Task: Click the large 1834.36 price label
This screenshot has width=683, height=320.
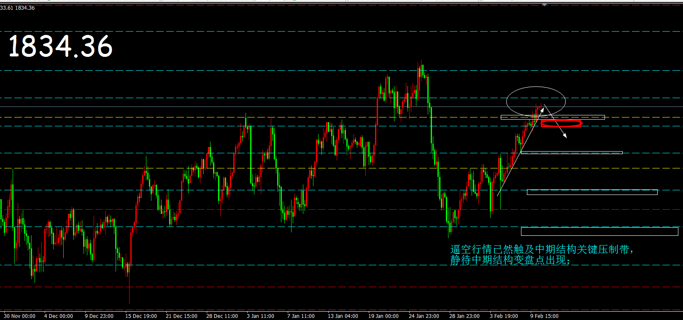Action: (x=60, y=46)
